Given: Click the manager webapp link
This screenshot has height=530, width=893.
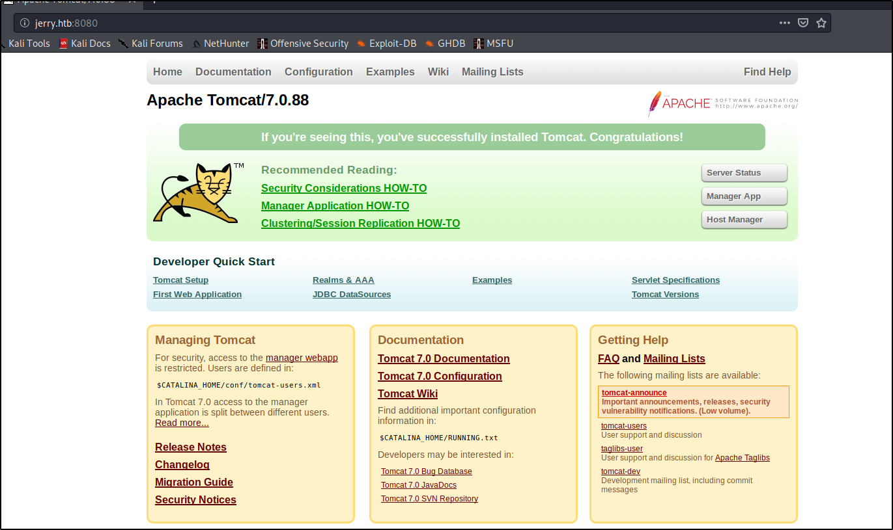Looking at the screenshot, I should [302, 358].
